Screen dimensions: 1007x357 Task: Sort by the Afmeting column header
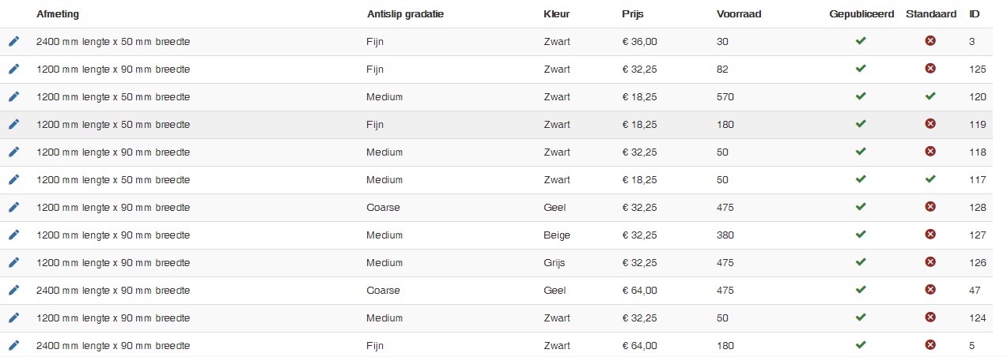pyautogui.click(x=58, y=14)
